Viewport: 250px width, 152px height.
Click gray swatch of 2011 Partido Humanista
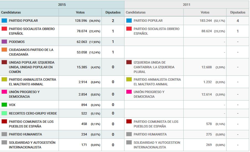(x=129, y=134)
